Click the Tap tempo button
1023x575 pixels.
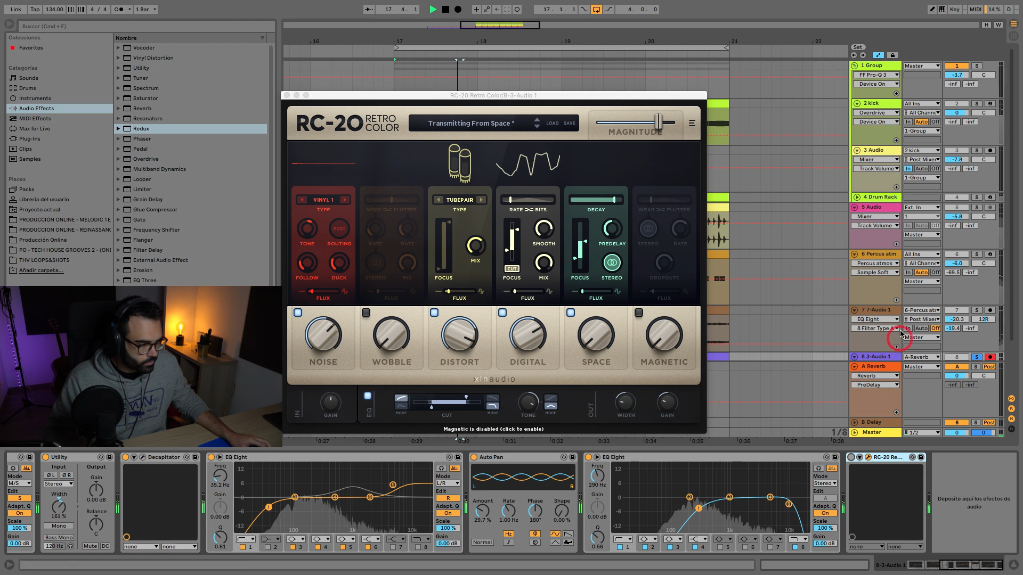(35, 9)
